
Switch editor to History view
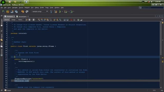pyautogui.click(x=20, y=20)
